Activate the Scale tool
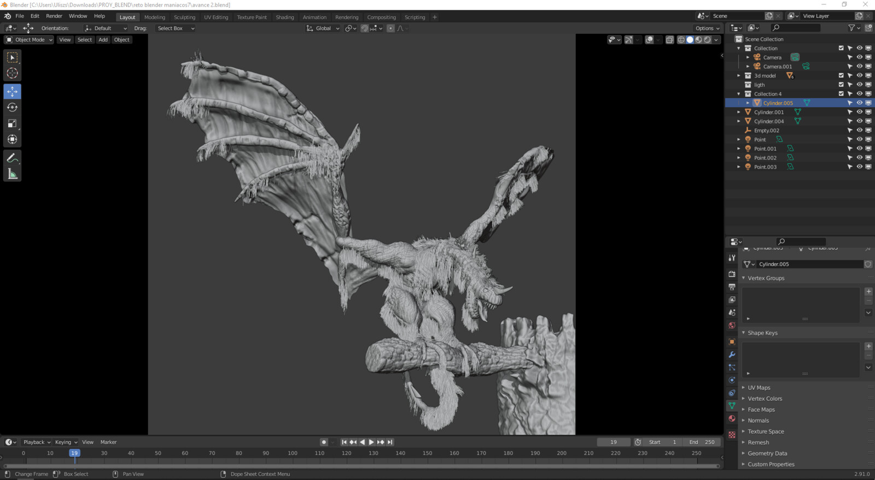The image size is (875, 480). (12, 123)
